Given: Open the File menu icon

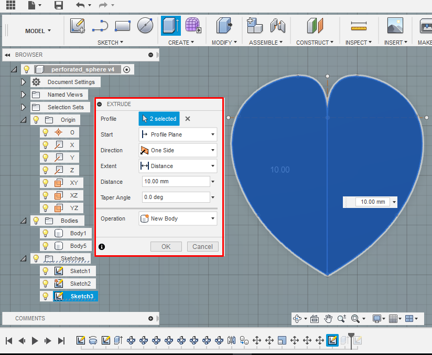Looking at the screenshot, I should (x=32, y=5).
